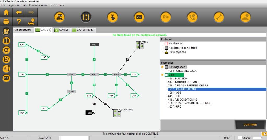Screen dimensions: 267x140
Task: Collapse the Valid group
Action: (x=162, y=75)
